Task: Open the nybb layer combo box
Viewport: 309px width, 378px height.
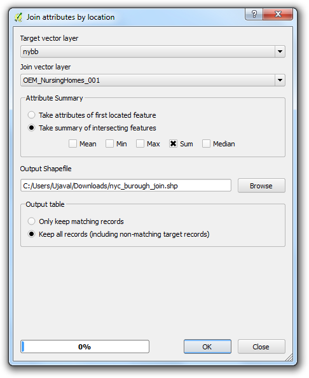Action: [153, 52]
